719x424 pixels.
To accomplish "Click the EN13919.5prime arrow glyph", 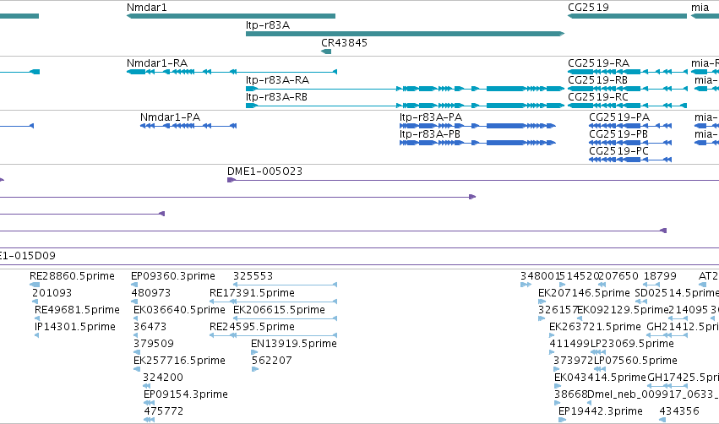I will [x=254, y=352].
